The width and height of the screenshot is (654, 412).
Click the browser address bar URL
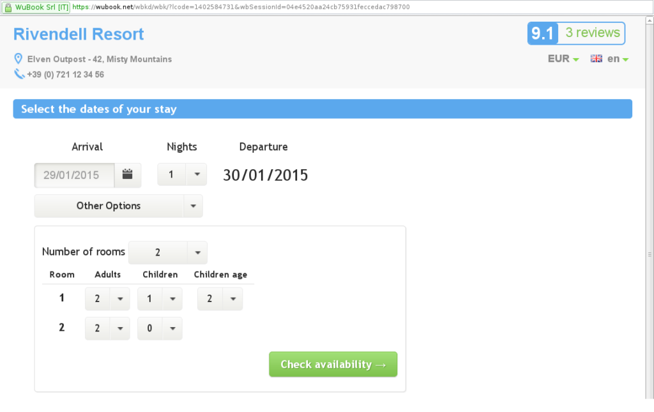[x=243, y=6]
